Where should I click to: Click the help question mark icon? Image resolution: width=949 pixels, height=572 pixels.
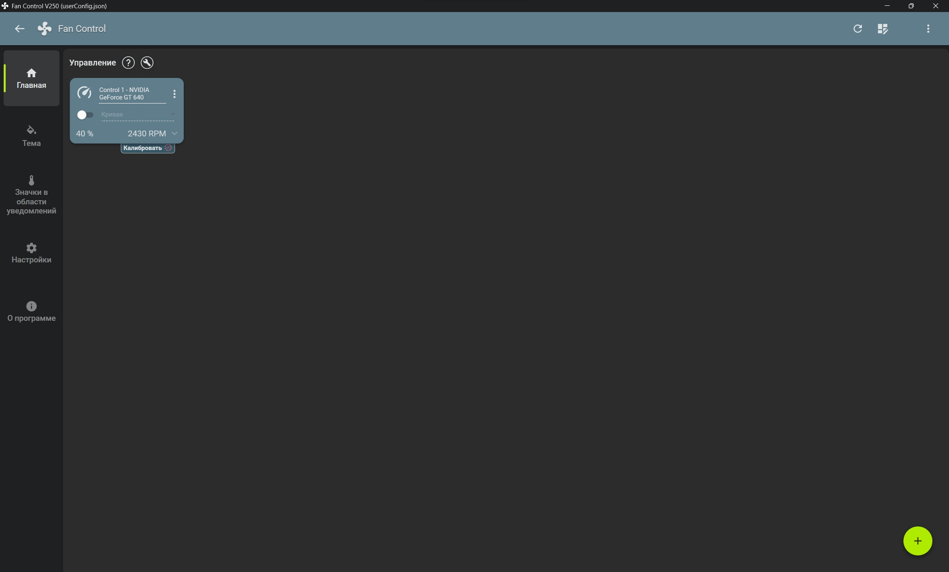(x=128, y=63)
